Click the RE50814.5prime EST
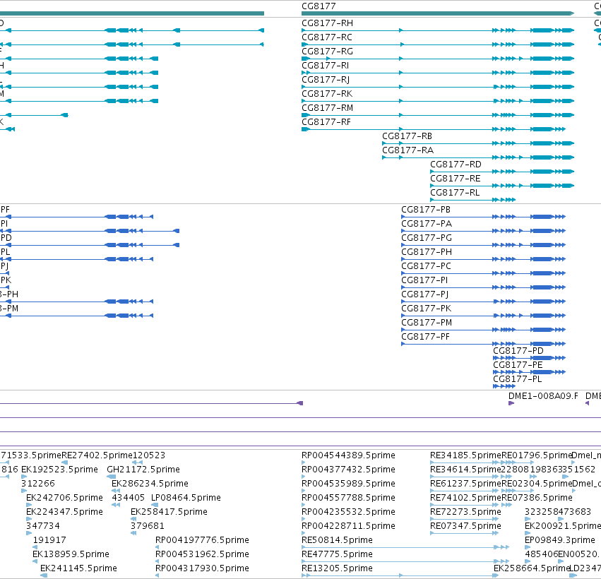This screenshot has width=601, height=579. click(337, 540)
